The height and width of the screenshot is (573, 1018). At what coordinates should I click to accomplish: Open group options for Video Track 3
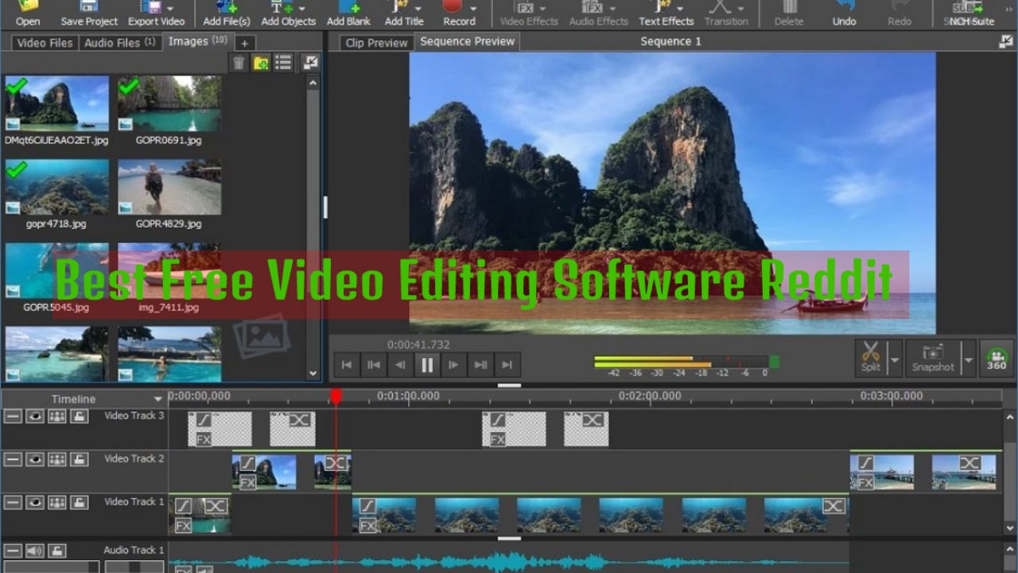point(57,416)
